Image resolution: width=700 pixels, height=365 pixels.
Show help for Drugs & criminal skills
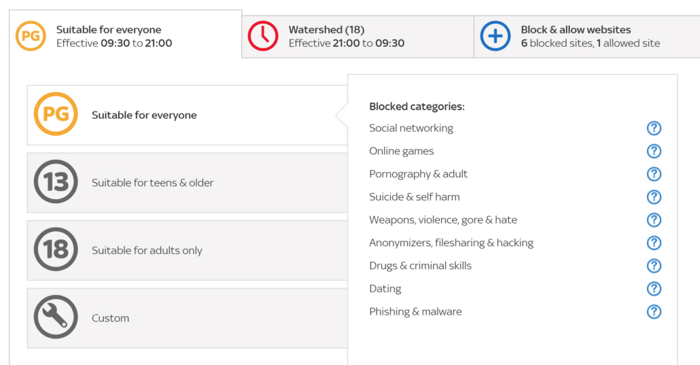pos(654,266)
